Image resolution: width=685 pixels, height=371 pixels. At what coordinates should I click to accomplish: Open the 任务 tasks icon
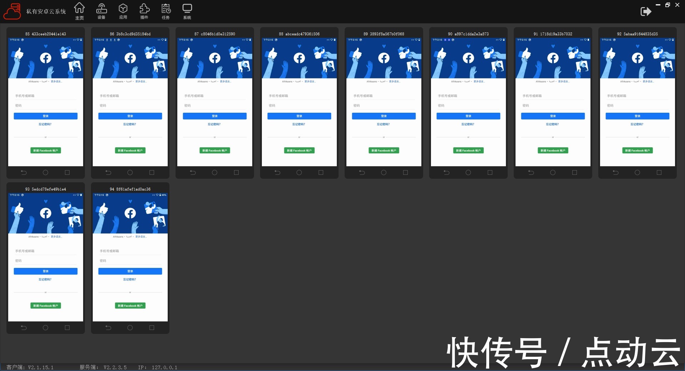[x=166, y=11]
